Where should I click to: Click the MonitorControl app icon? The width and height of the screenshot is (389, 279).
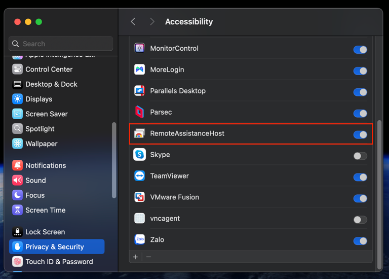139,49
